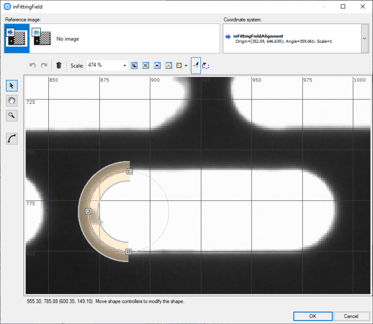
Task: Click the left-side arc control handle
Action: point(88,211)
